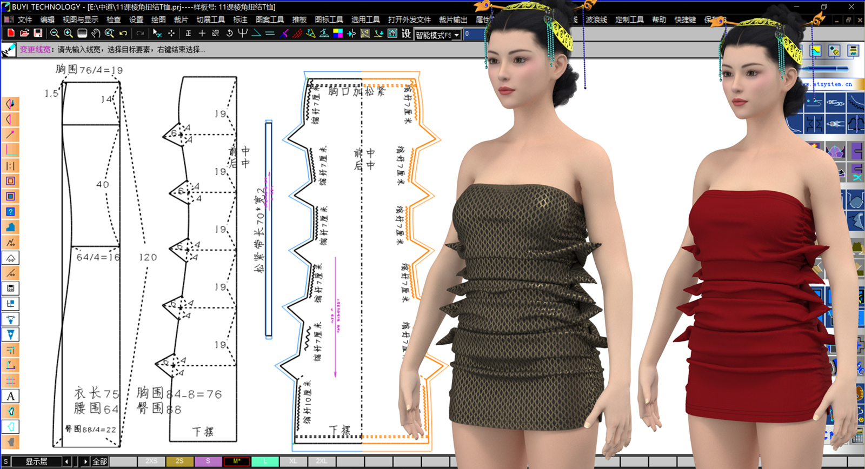This screenshot has height=469, width=865.
Task: Select the purple S size swatch
Action: click(x=208, y=461)
